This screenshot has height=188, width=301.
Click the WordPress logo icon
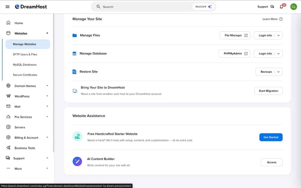pos(8,96)
